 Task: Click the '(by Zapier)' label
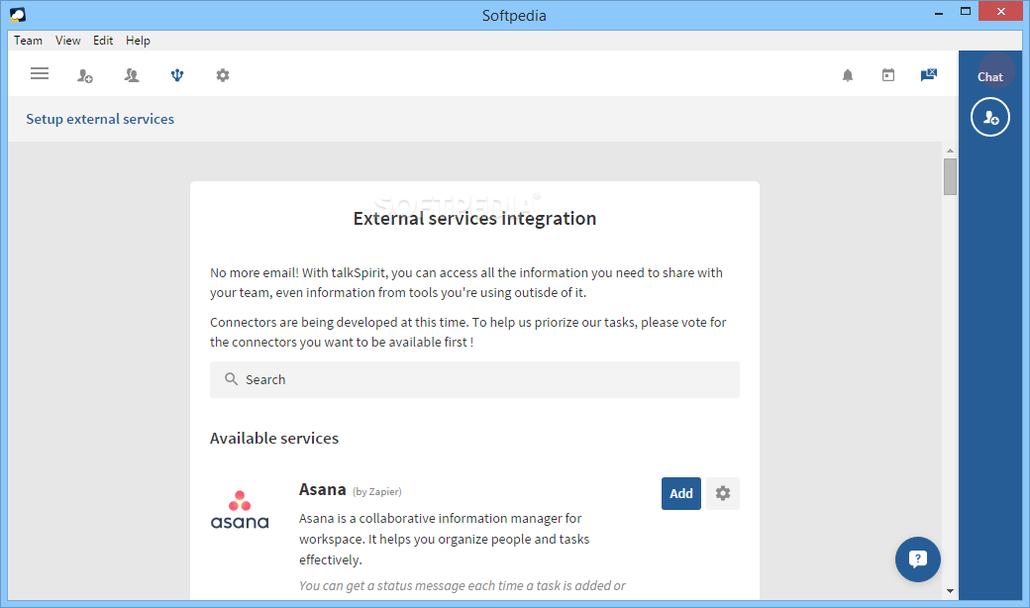(x=377, y=492)
